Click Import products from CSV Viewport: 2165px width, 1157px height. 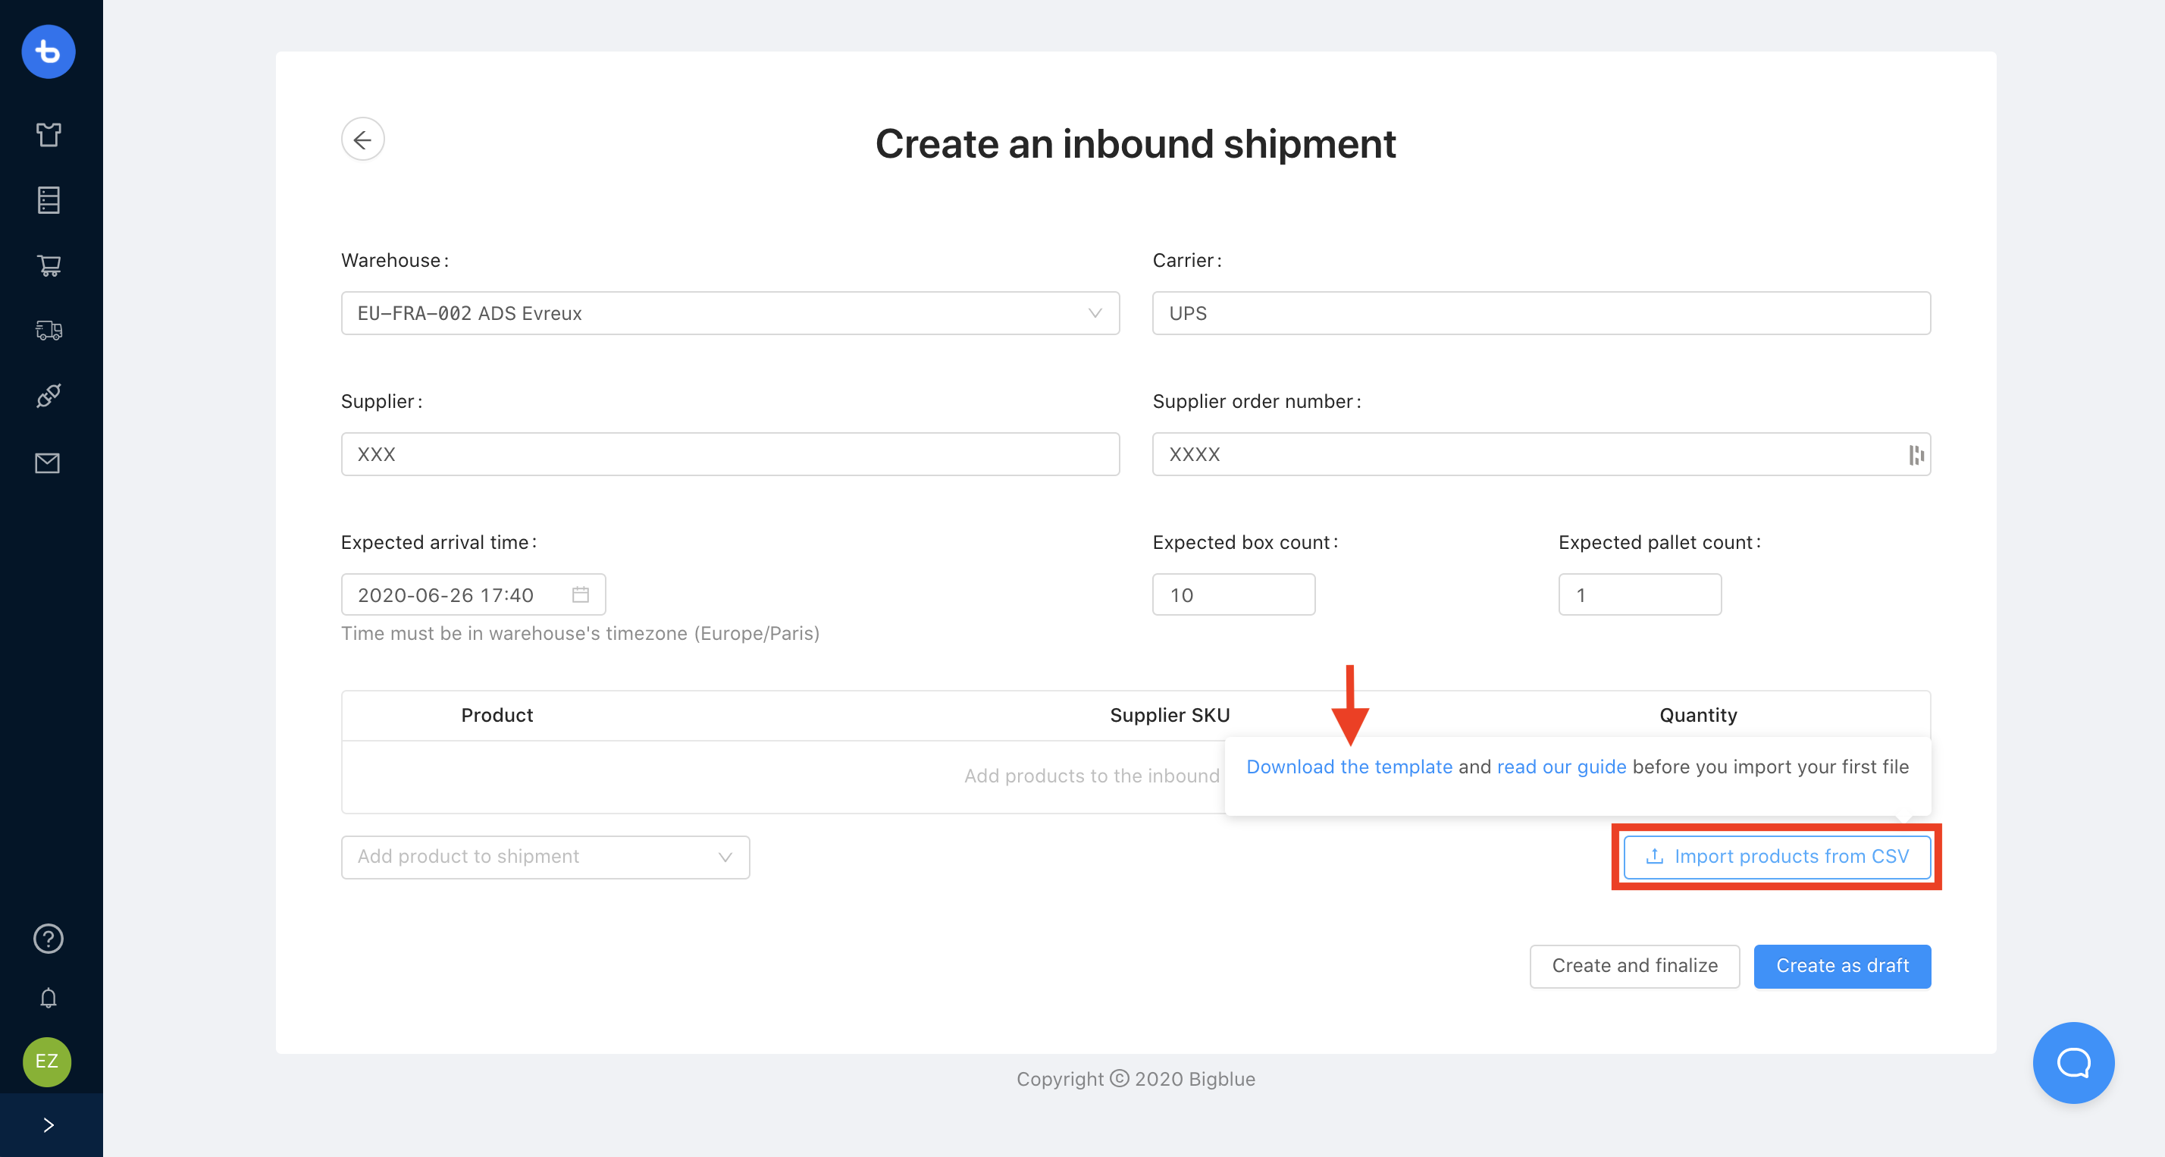[x=1776, y=857]
